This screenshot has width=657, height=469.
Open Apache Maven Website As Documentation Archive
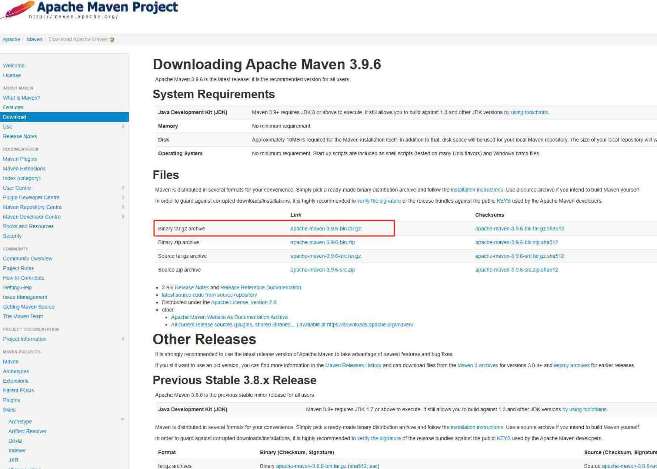(x=229, y=317)
